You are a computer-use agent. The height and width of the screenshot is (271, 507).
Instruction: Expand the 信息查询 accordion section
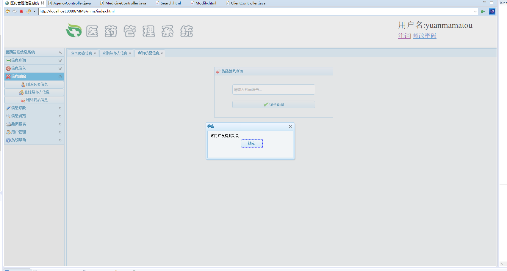tap(34, 61)
